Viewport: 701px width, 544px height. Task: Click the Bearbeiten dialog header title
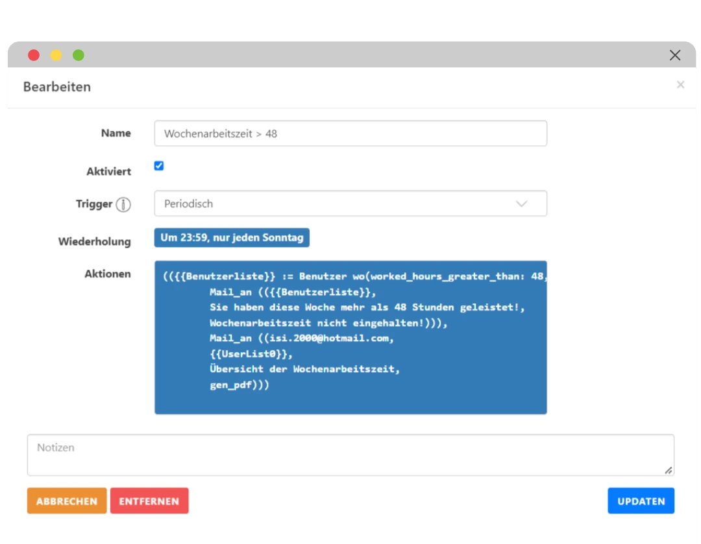coord(56,86)
